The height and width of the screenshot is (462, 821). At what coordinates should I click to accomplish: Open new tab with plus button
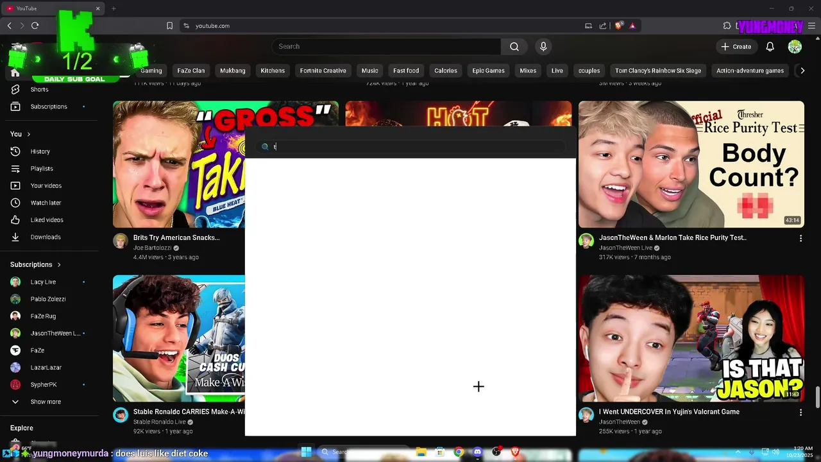[114, 8]
